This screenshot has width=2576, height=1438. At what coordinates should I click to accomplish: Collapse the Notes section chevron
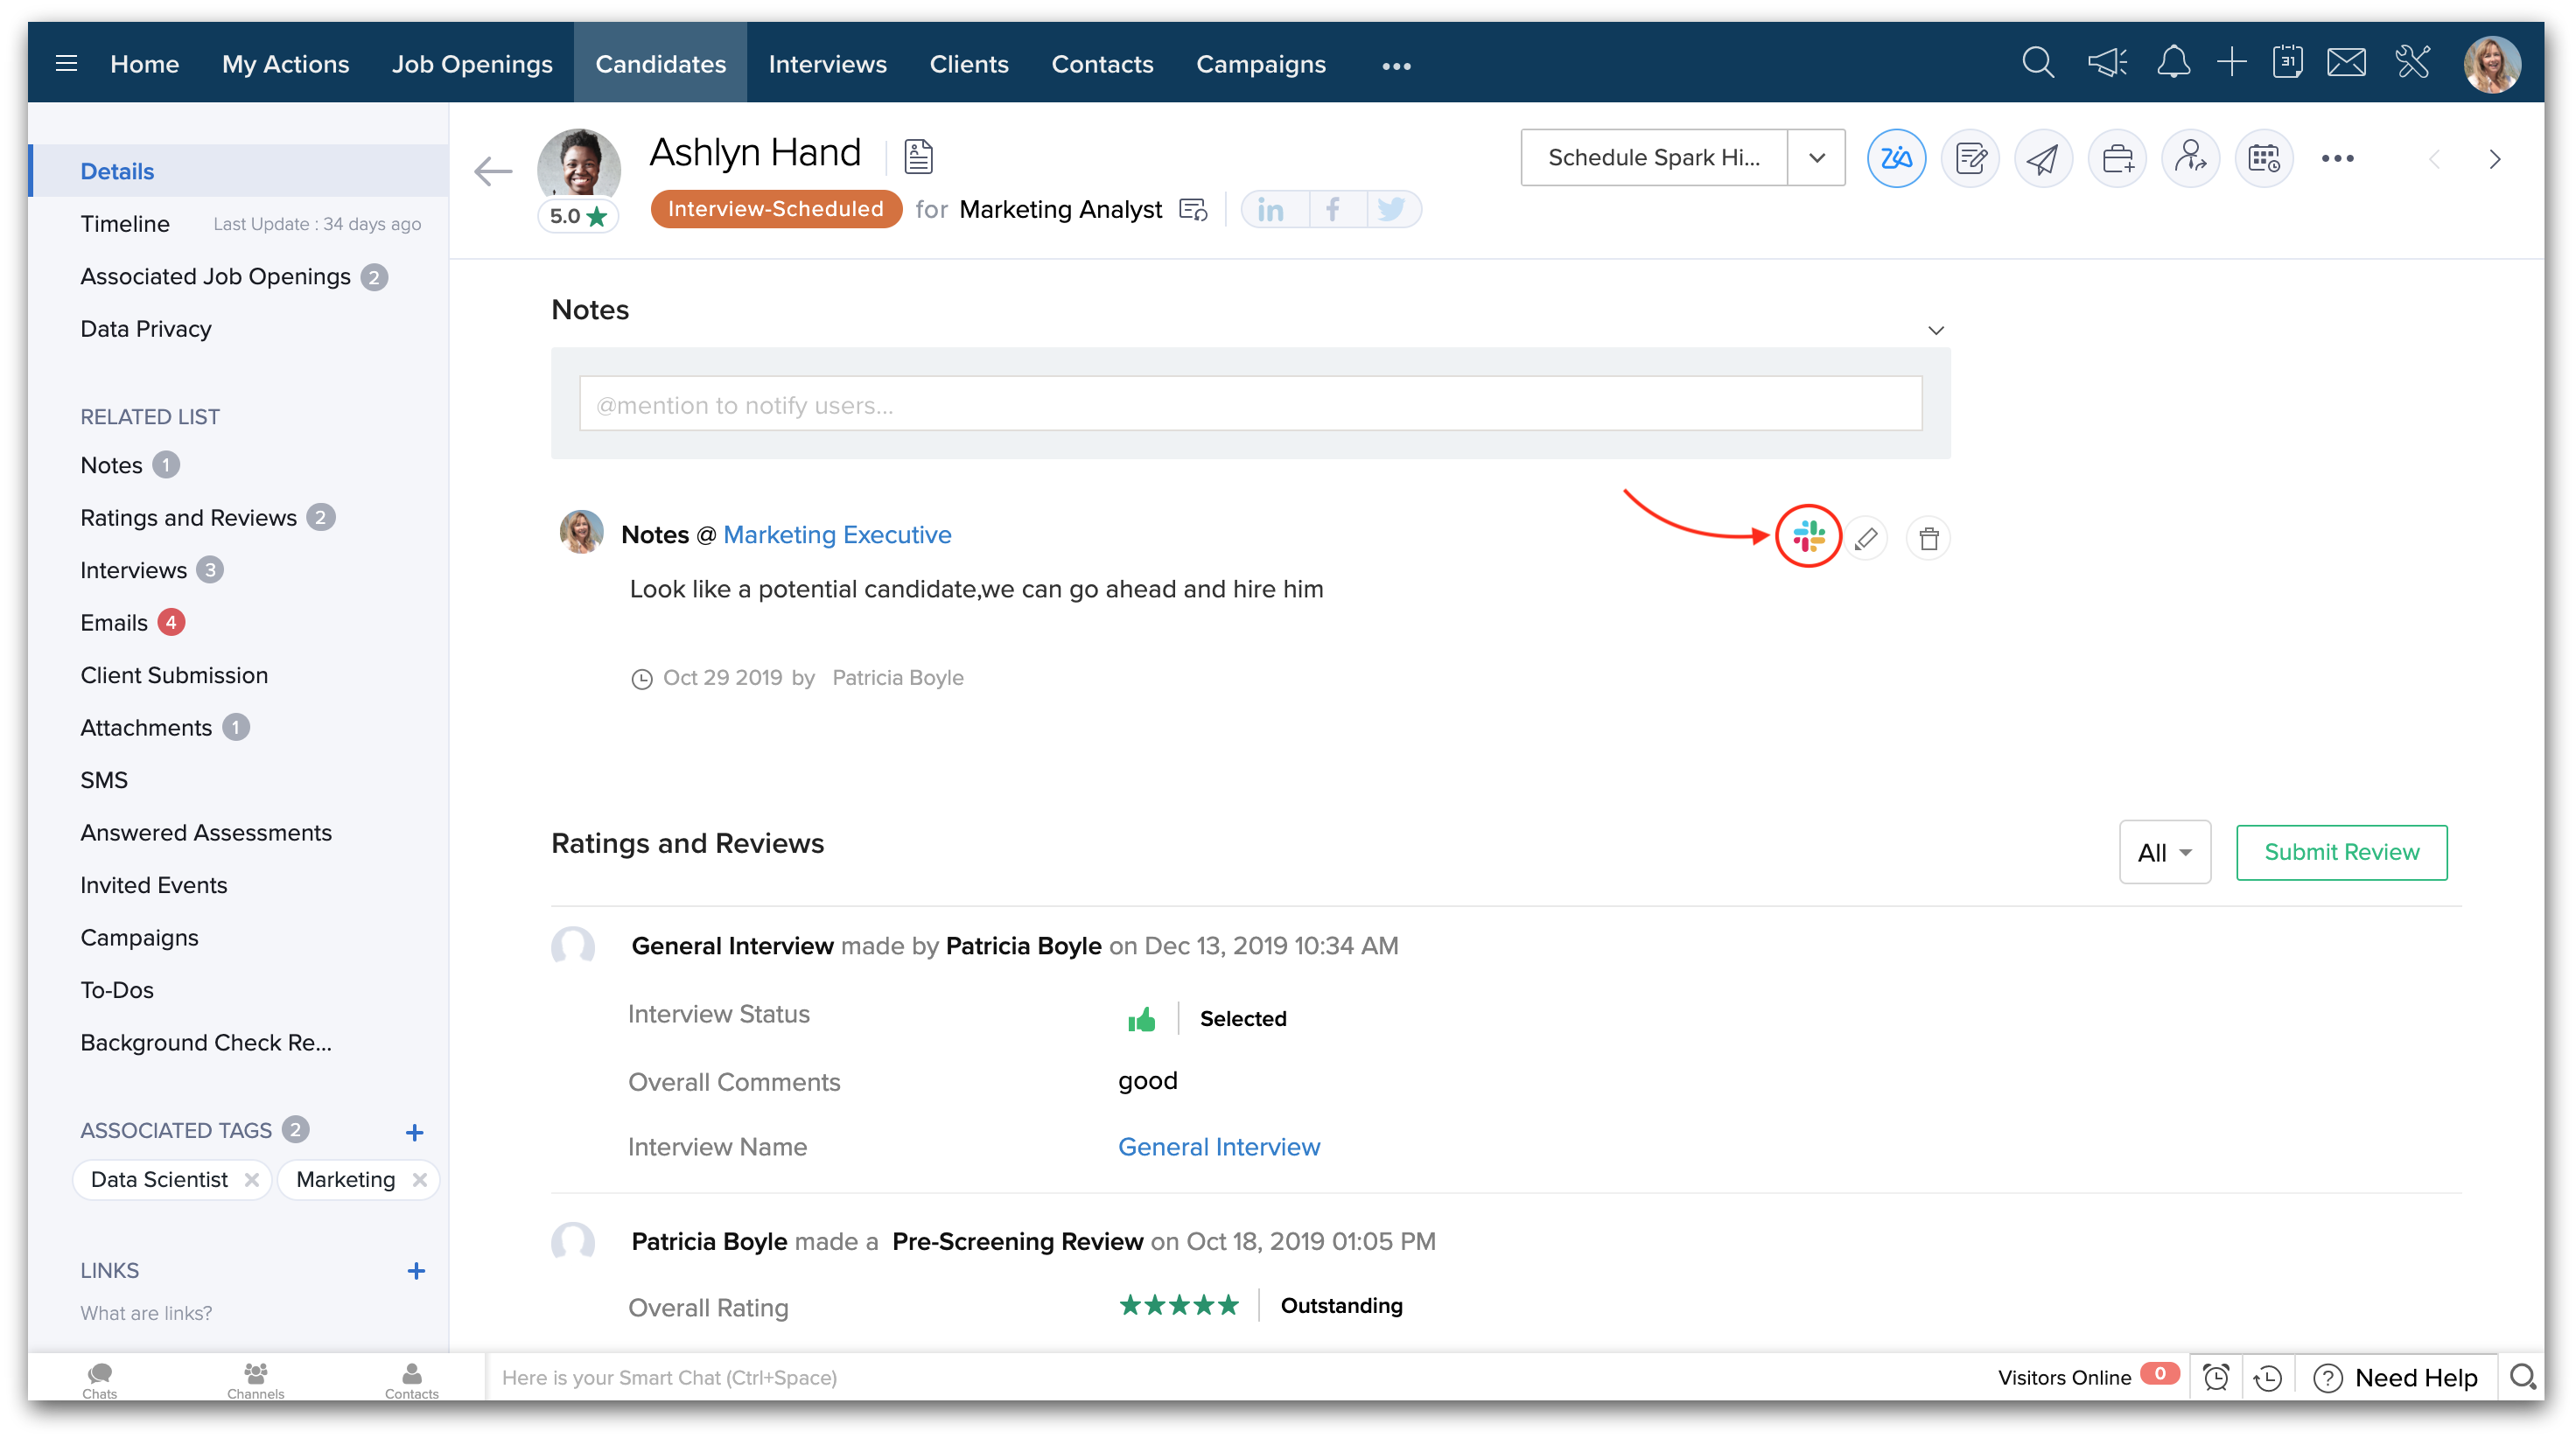pyautogui.click(x=1936, y=330)
